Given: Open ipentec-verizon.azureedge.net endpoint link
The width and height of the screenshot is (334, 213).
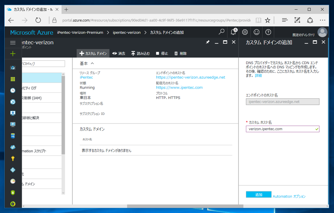Looking at the screenshot, I should pos(190,77).
